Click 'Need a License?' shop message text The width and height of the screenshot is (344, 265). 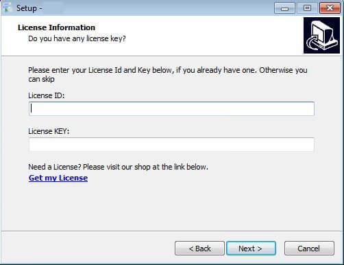point(118,167)
